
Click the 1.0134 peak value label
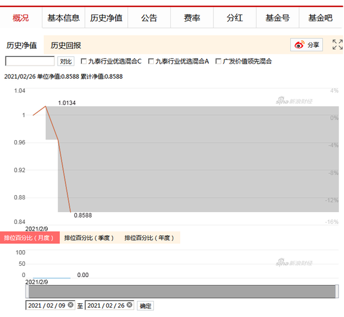pyautogui.click(x=67, y=103)
